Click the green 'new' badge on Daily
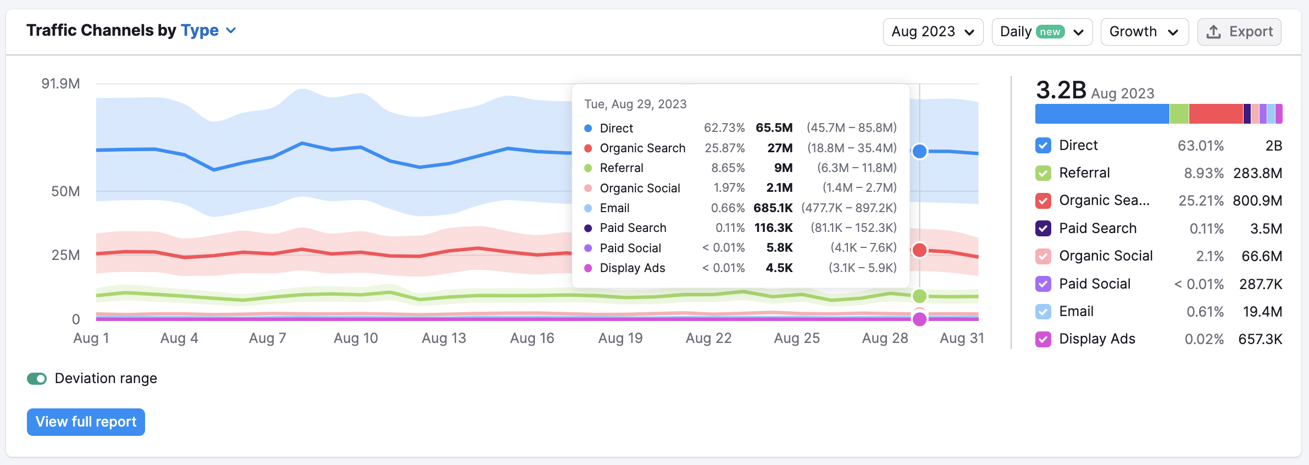 1050,32
